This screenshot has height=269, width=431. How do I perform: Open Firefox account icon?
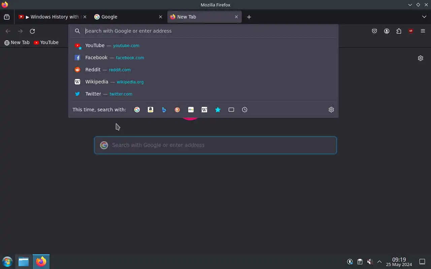coord(387,31)
